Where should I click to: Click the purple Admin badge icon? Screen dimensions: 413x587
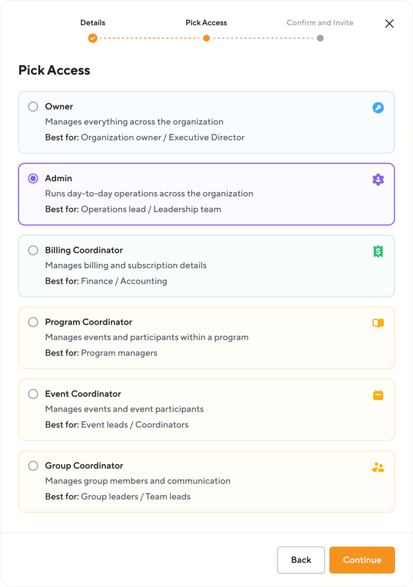[x=378, y=179]
